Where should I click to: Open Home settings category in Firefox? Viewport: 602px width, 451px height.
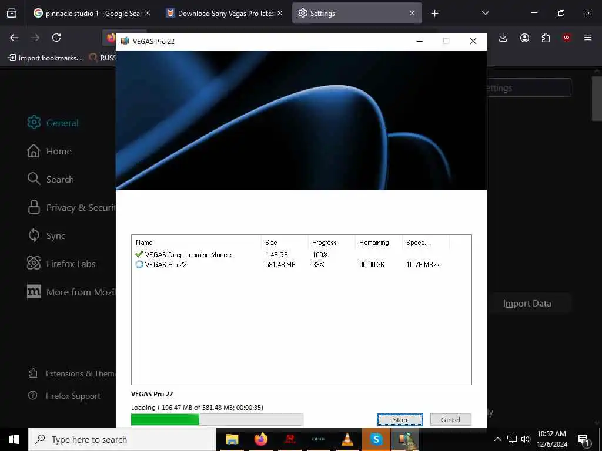pyautogui.click(x=49, y=151)
